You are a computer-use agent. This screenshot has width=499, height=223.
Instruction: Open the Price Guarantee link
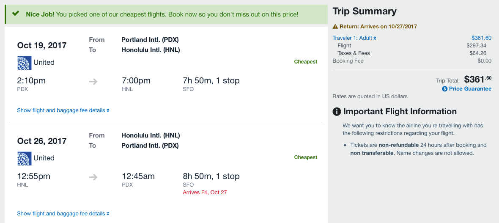[470, 89]
